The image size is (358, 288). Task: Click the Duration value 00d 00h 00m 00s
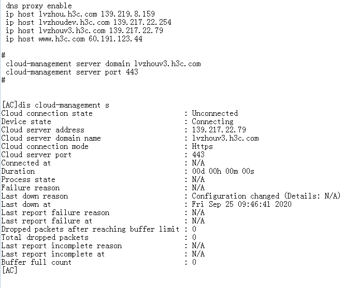point(223,171)
